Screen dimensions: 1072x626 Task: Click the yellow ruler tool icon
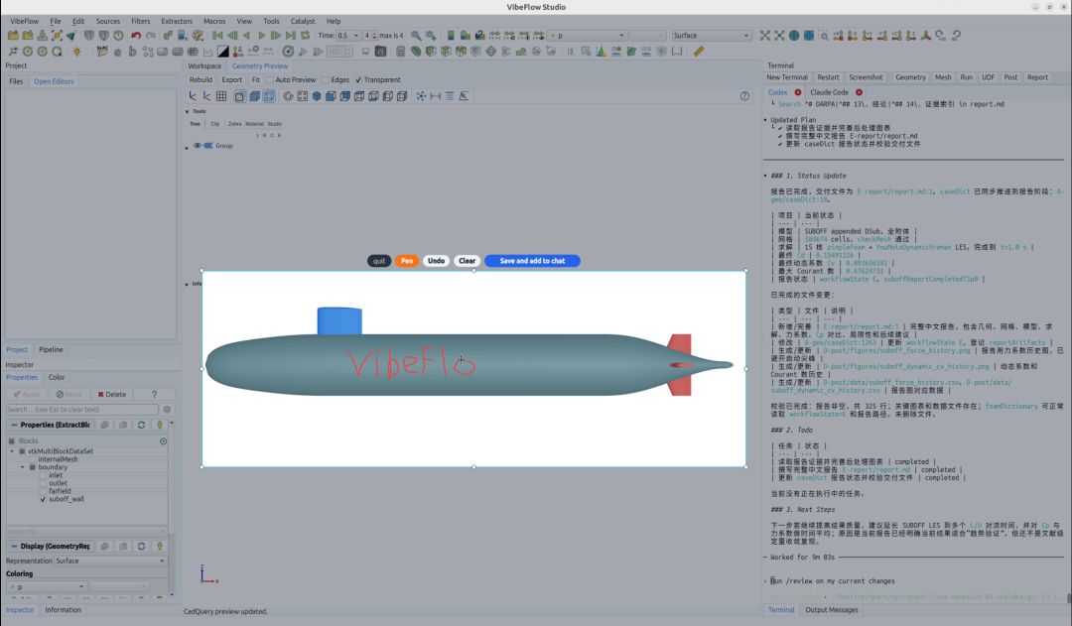point(698,52)
